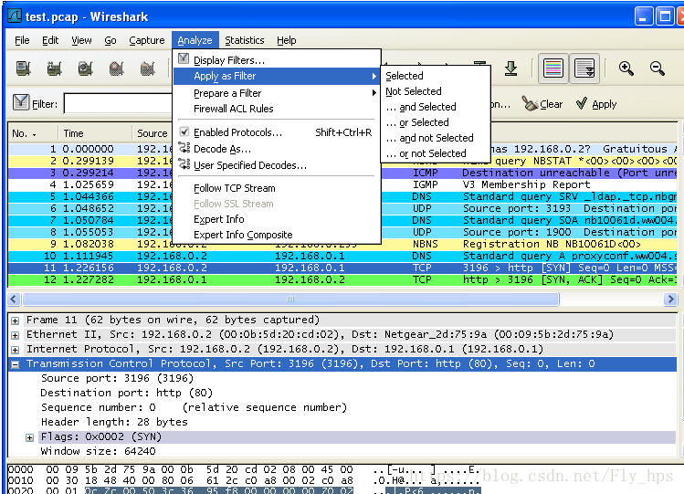Click the zoom out magnifier icon
The image size is (684, 494).
pyautogui.click(x=657, y=68)
